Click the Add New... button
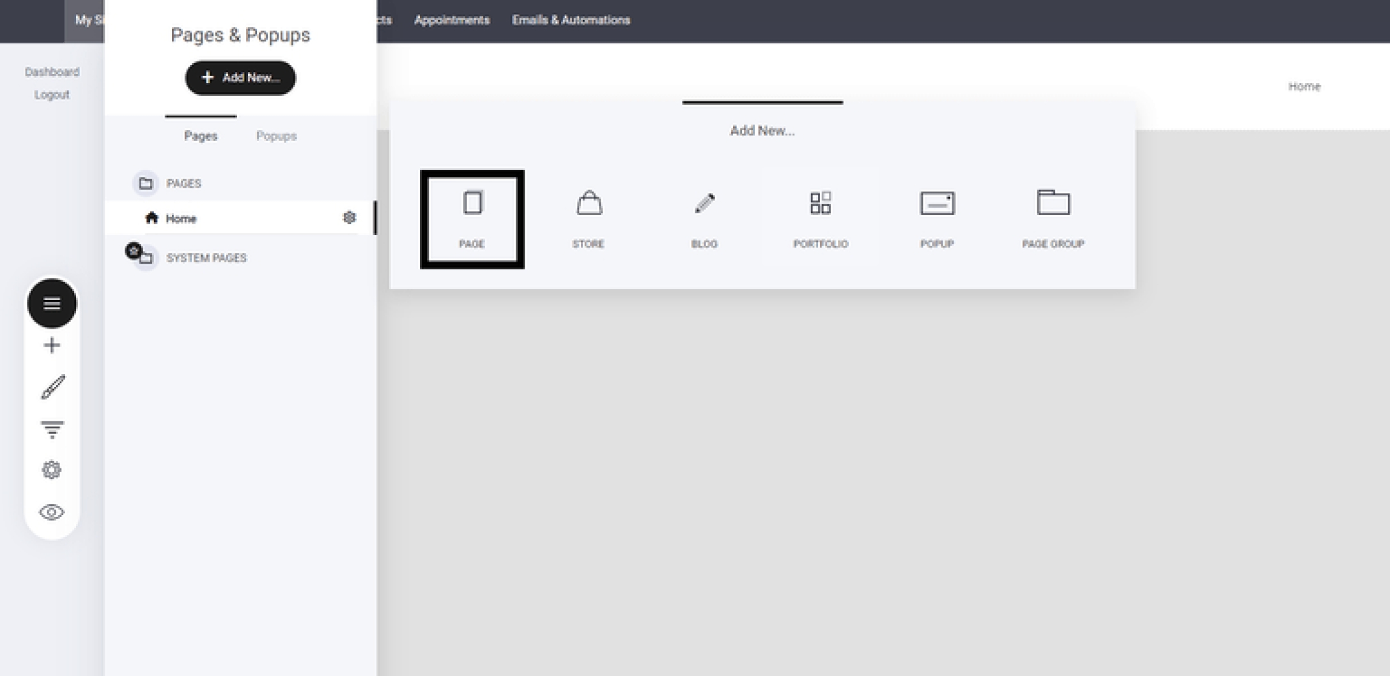 [240, 78]
